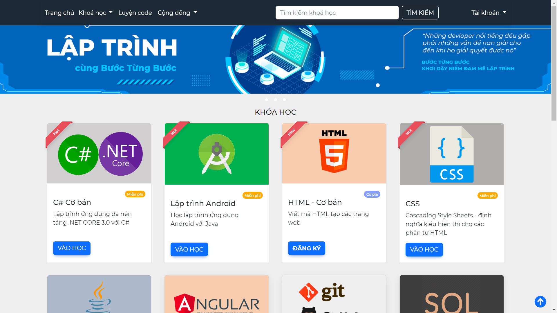Open the Luyện code menu item

click(x=135, y=12)
